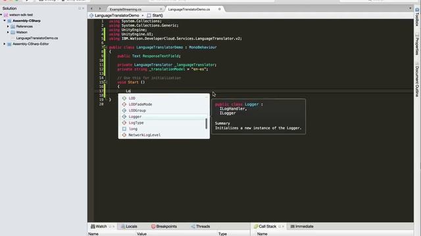The image size is (421, 236).
Task: Open the Start() member breadcrumb
Action: (158, 16)
